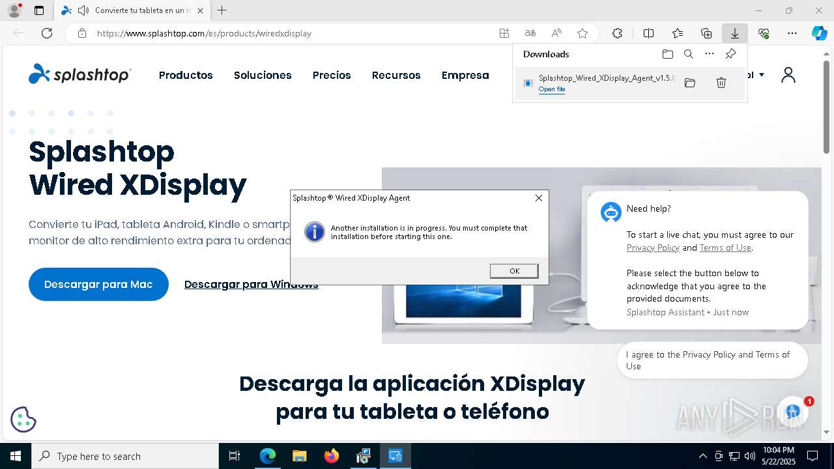Open the browser profile icon

click(14, 10)
